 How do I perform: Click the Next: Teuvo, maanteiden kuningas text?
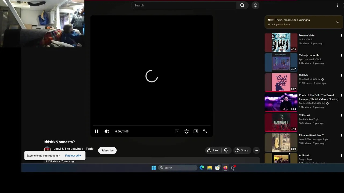(289, 20)
